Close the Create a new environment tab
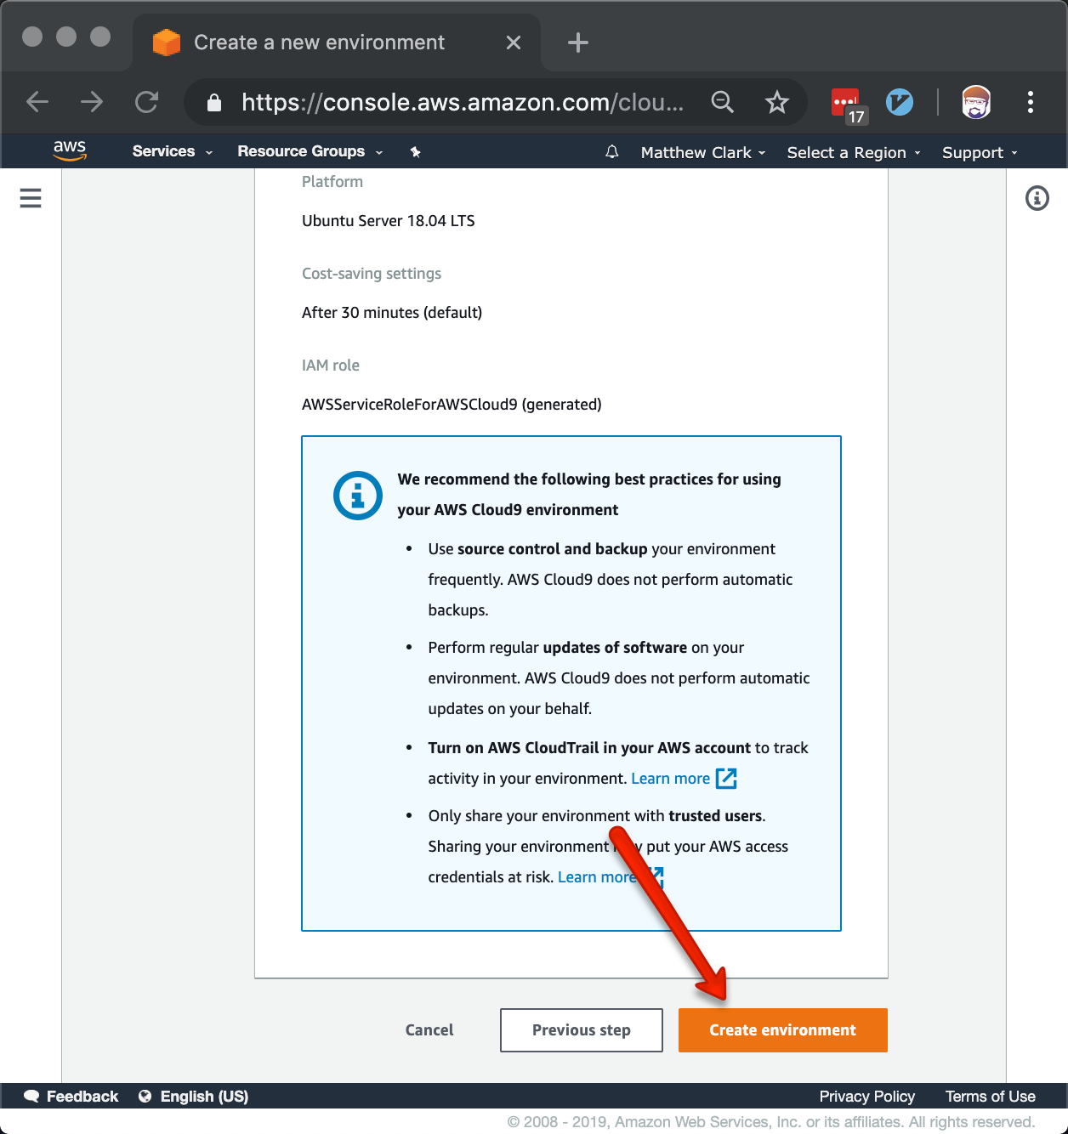Screen dimensions: 1068x1134 tap(513, 43)
